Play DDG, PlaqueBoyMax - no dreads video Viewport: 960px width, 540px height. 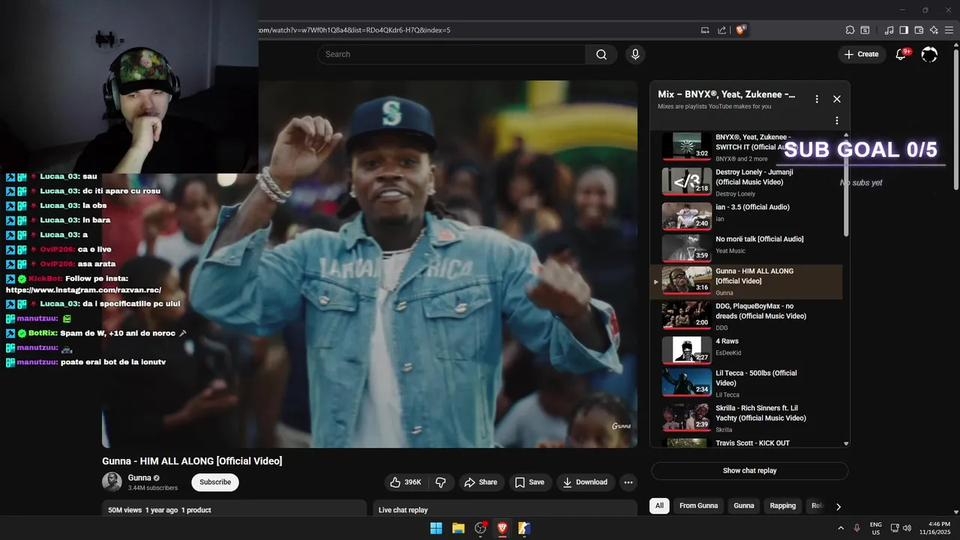pyautogui.click(x=746, y=316)
